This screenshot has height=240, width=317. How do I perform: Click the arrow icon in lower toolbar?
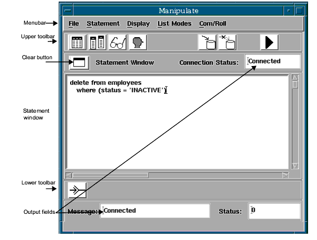(x=78, y=190)
